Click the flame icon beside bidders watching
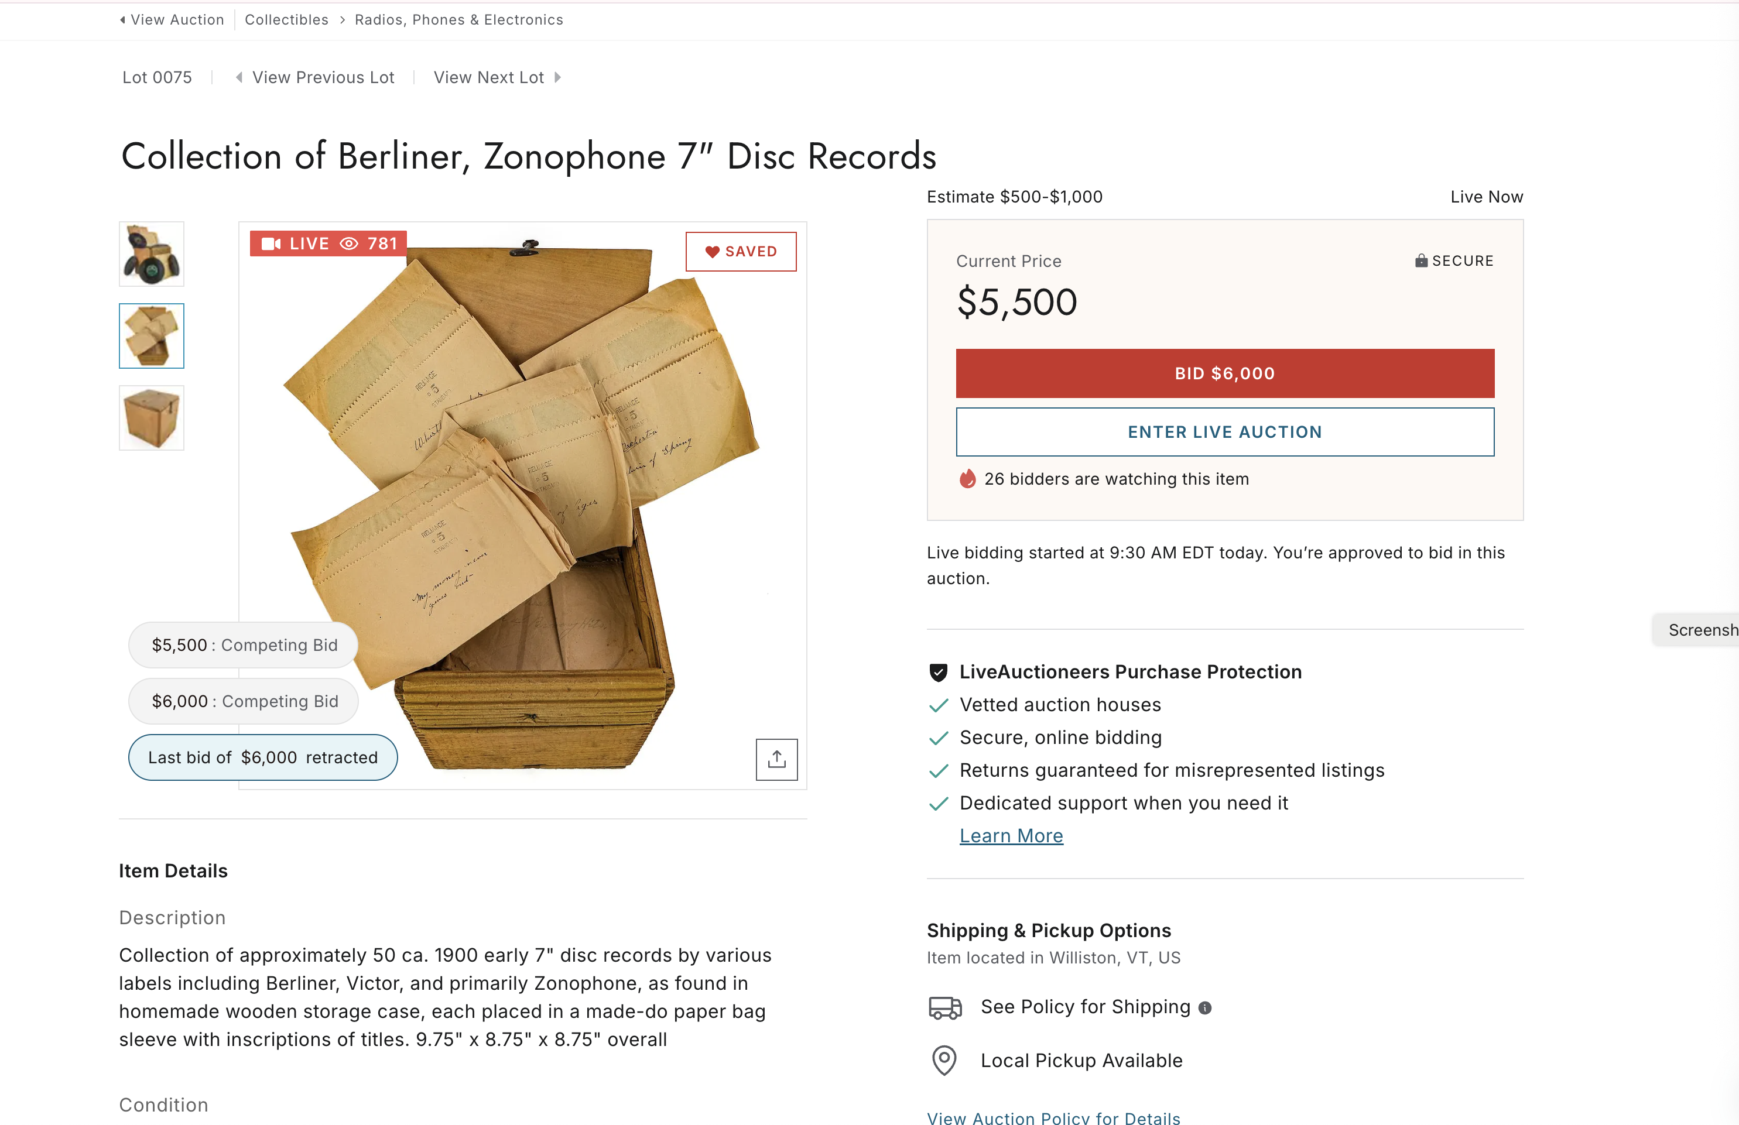This screenshot has width=1739, height=1125. 967,479
